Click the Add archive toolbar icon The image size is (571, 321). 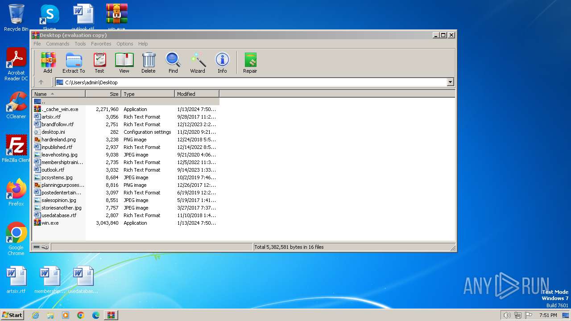pyautogui.click(x=48, y=63)
